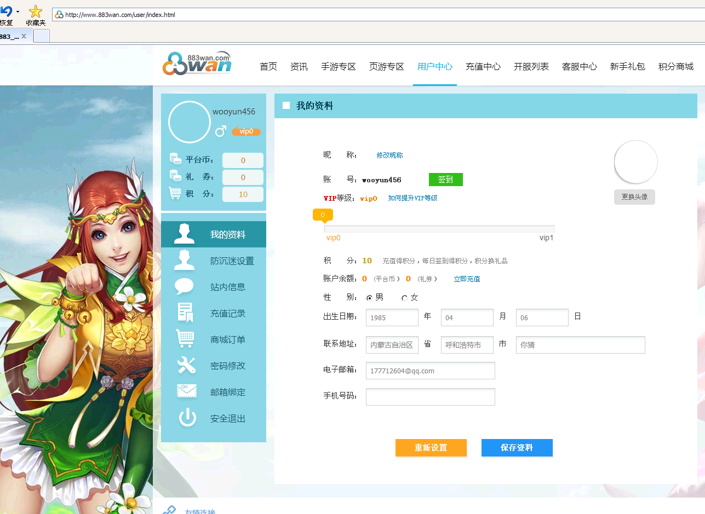Click the empty 手机号码 phone field
Viewport: 705px width, 514px height.
(431, 397)
